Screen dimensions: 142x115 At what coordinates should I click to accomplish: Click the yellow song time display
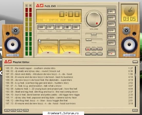coord(69,14)
